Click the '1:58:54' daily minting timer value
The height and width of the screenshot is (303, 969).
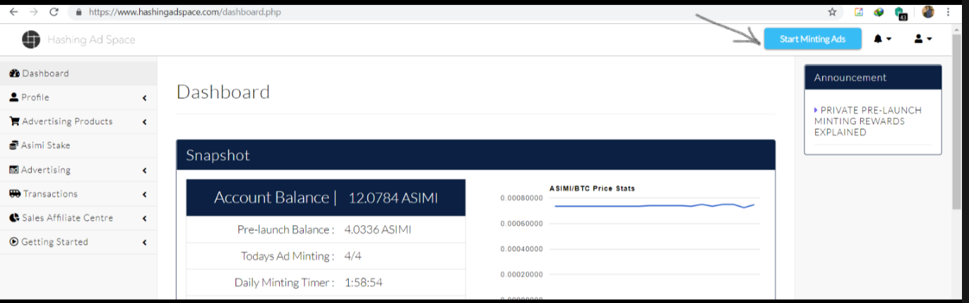click(x=364, y=283)
